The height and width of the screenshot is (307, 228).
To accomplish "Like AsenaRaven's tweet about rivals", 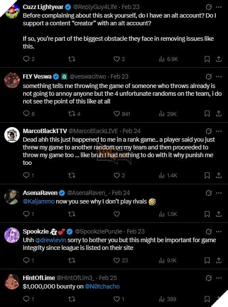I will pos(117,214).
